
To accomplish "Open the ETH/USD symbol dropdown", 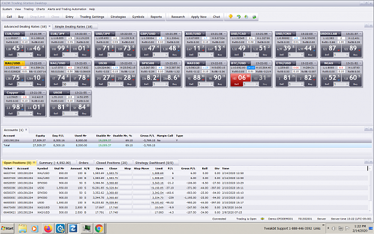I will point(294,63).
